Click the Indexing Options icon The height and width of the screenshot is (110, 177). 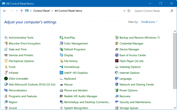(117, 67)
